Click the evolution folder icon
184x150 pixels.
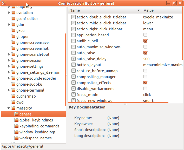(13, 12)
